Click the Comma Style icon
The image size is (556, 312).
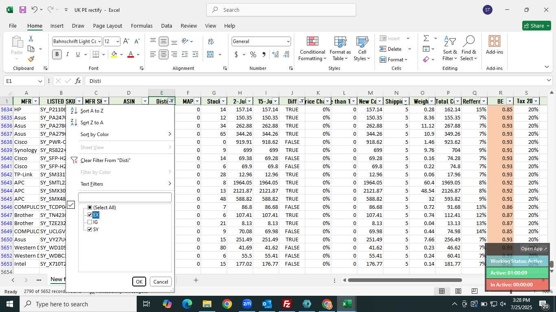click(x=264, y=54)
